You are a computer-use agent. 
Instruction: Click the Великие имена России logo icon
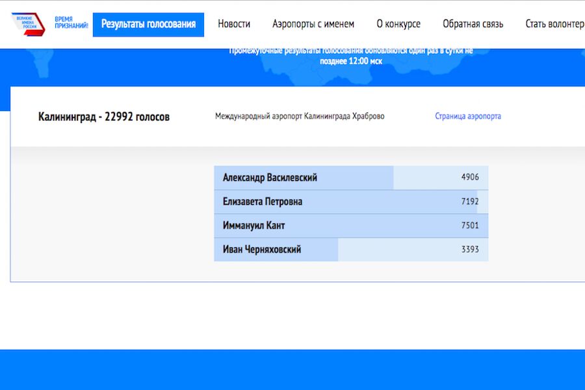pyautogui.click(x=28, y=24)
